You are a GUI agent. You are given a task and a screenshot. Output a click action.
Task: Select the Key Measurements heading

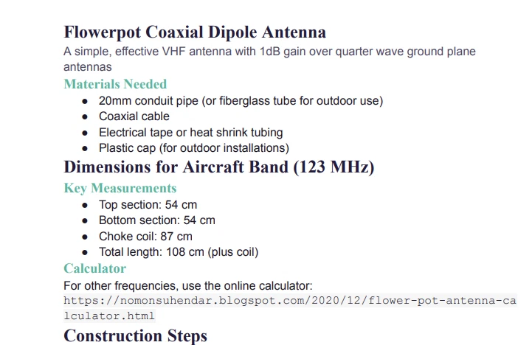coord(120,188)
